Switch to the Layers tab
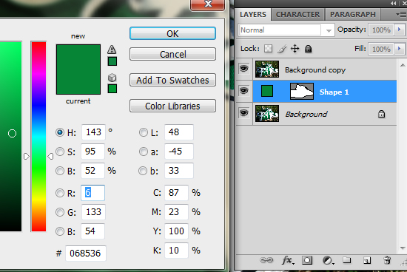Viewport: 407px width, 272px height. coord(253,15)
